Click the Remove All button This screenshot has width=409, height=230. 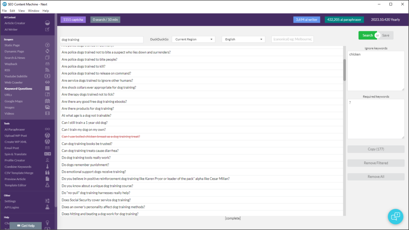375,176
